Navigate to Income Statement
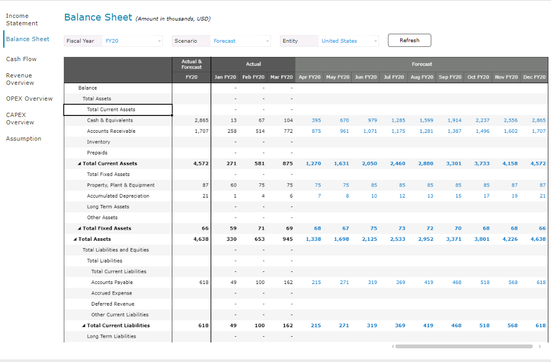Viewport: 551px width, 362px height. [21, 19]
